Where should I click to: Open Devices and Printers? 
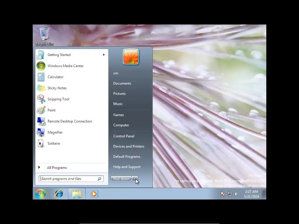(x=129, y=146)
